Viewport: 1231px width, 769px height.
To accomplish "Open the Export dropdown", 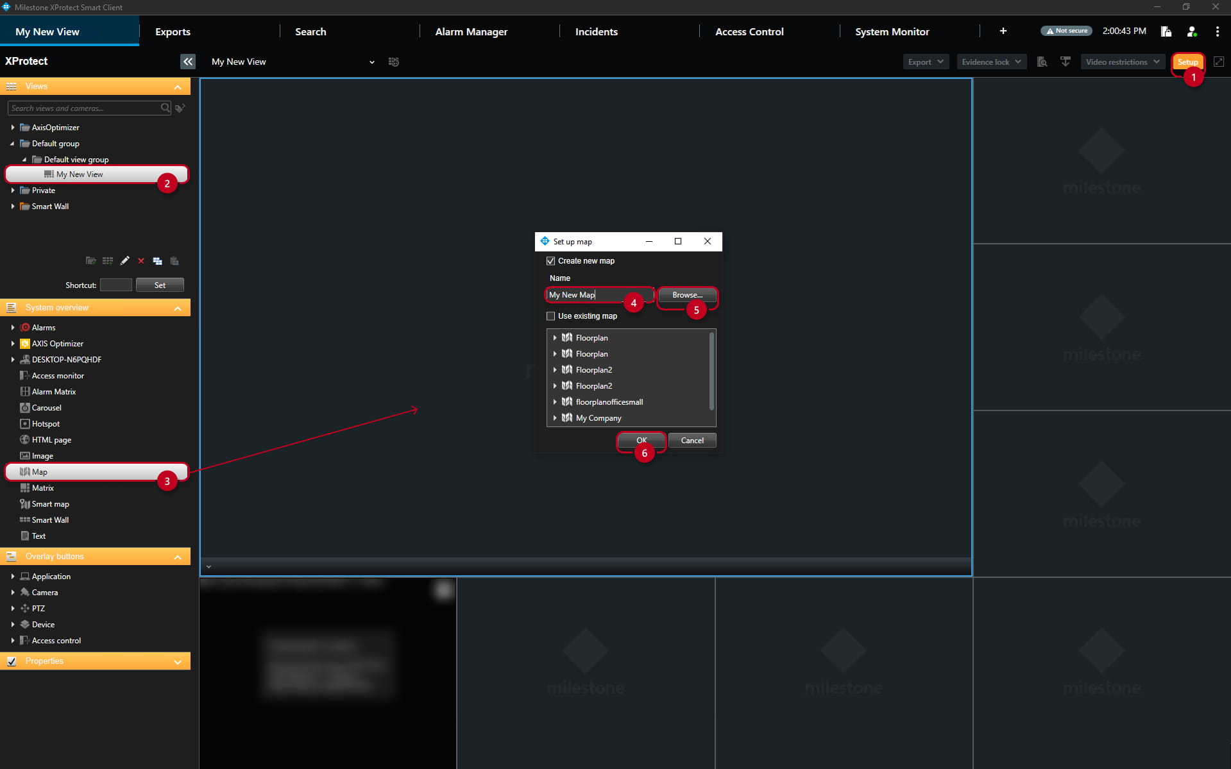I will (926, 62).
